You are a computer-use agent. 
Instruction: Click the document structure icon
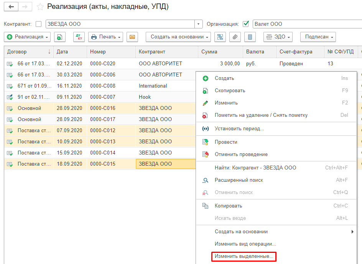tap(220, 37)
